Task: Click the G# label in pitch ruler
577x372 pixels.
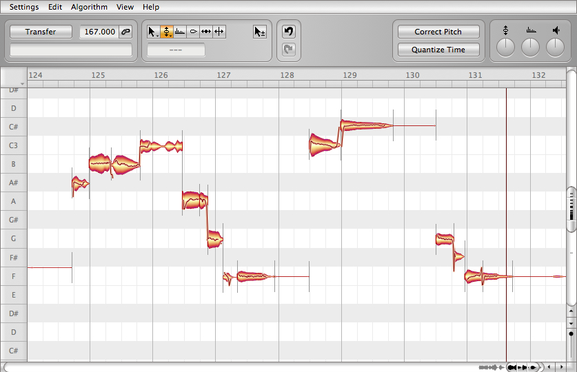Action: (x=13, y=220)
